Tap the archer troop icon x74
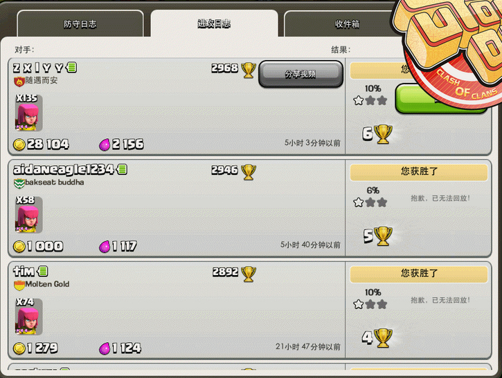Screen dimensions: 502x378 click(x=28, y=316)
